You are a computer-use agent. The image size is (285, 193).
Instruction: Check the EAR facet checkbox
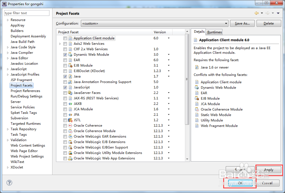pos(65,60)
